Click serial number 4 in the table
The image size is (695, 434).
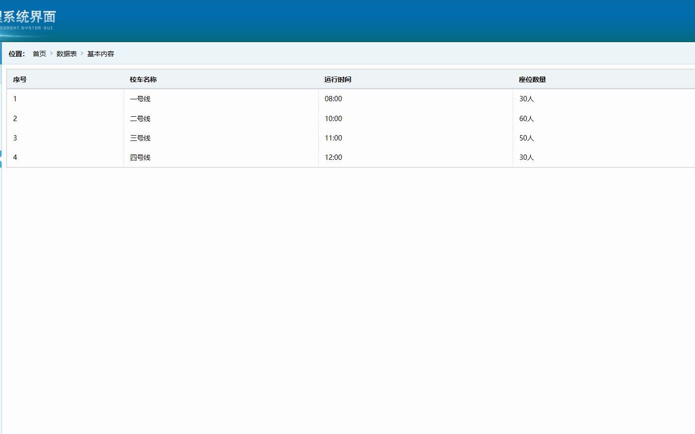15,157
